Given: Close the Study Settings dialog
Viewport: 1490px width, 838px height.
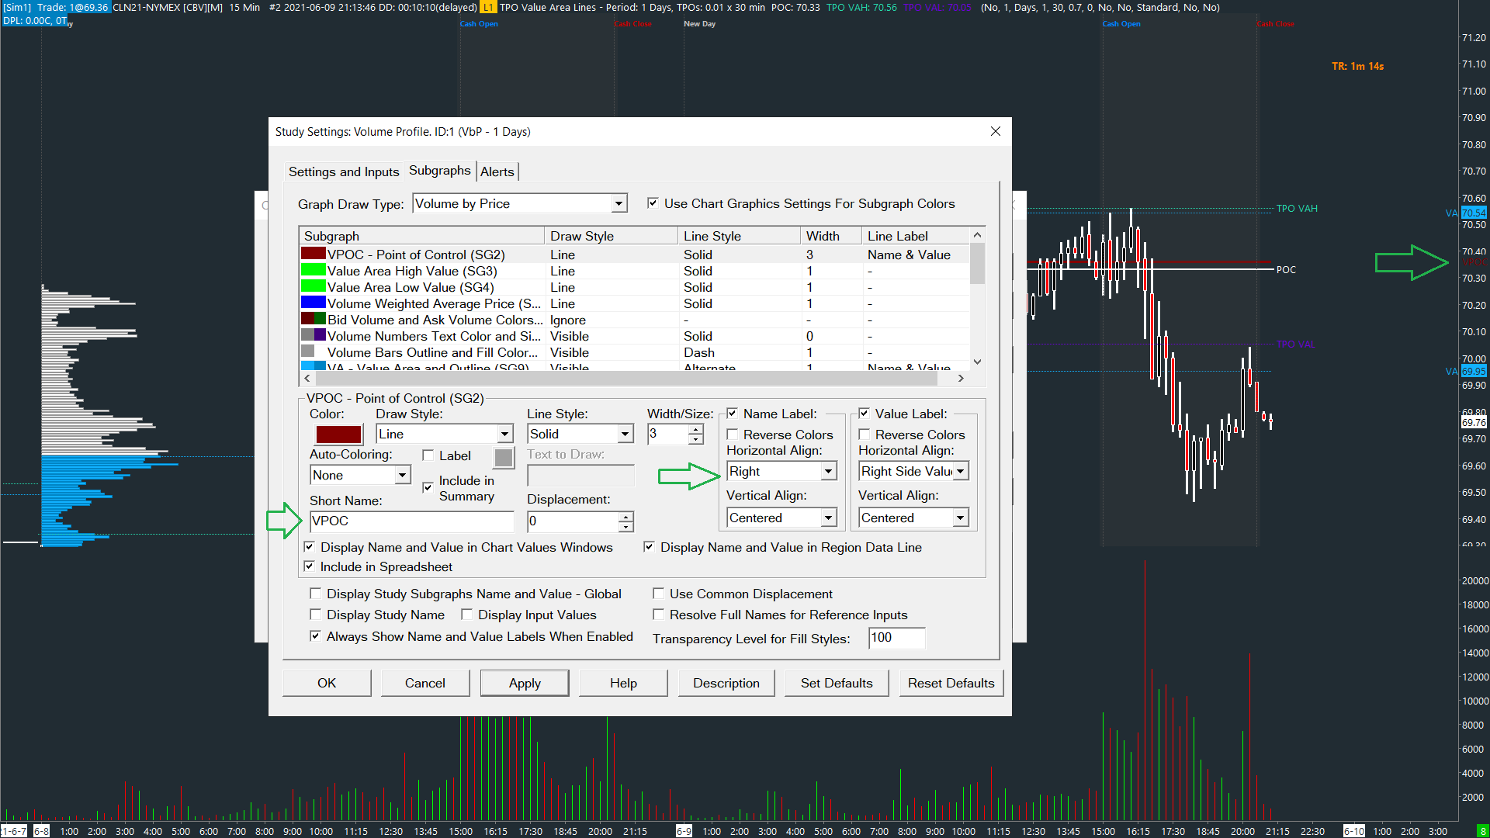Looking at the screenshot, I should pyautogui.click(x=996, y=131).
